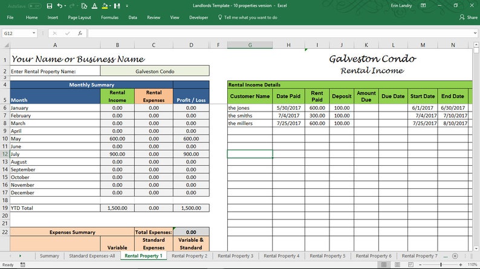This screenshot has height=269, width=480.
Task: Switch to Rental Property 2 sheet tab
Action: (189, 256)
